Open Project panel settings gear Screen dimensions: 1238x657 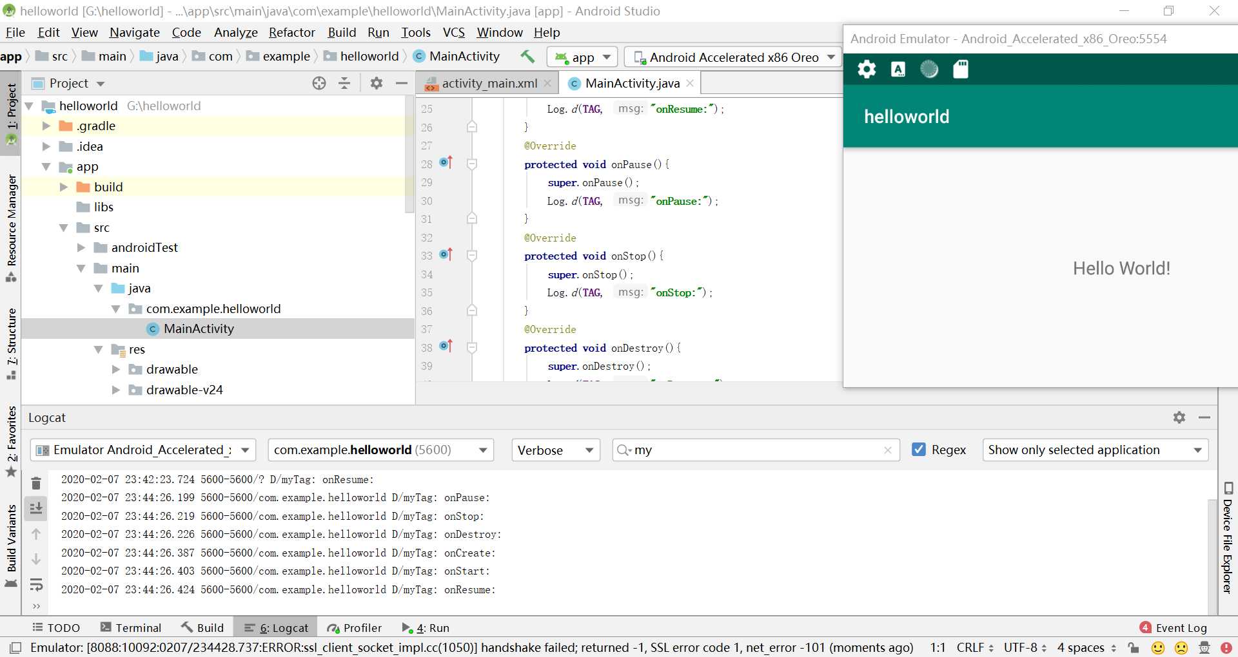coord(377,83)
